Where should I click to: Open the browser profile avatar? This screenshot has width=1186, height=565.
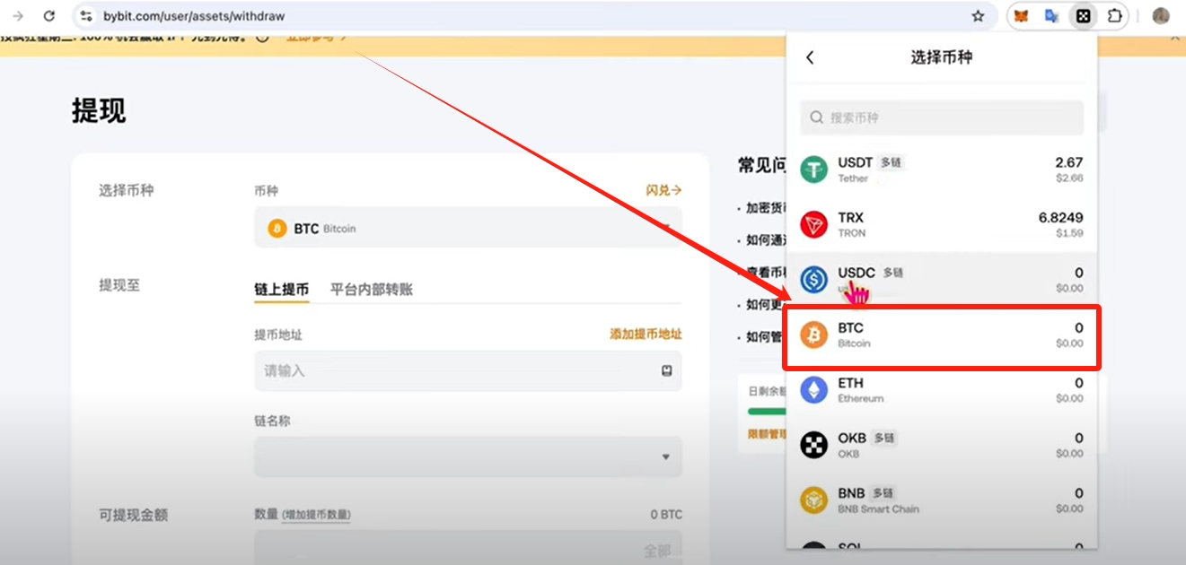coord(1161,16)
